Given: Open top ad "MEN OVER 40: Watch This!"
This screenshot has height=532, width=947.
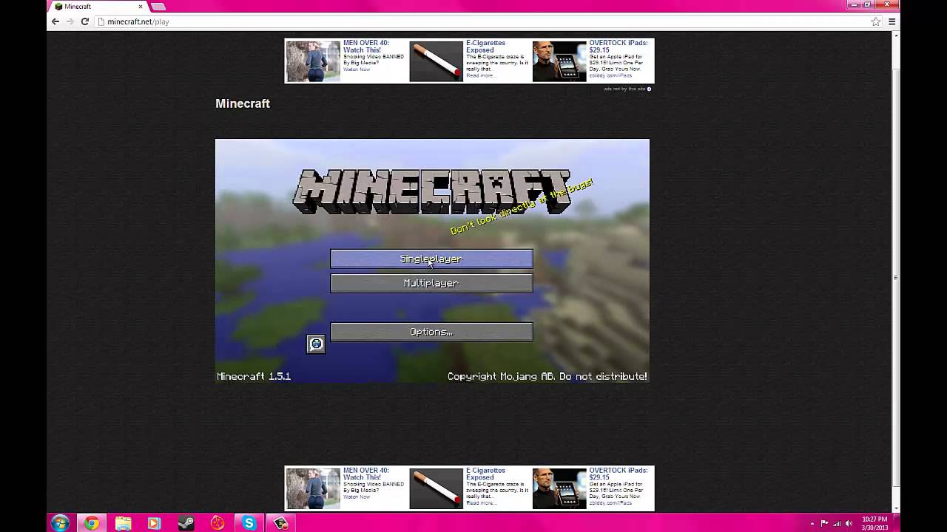Looking at the screenshot, I should click(x=365, y=47).
